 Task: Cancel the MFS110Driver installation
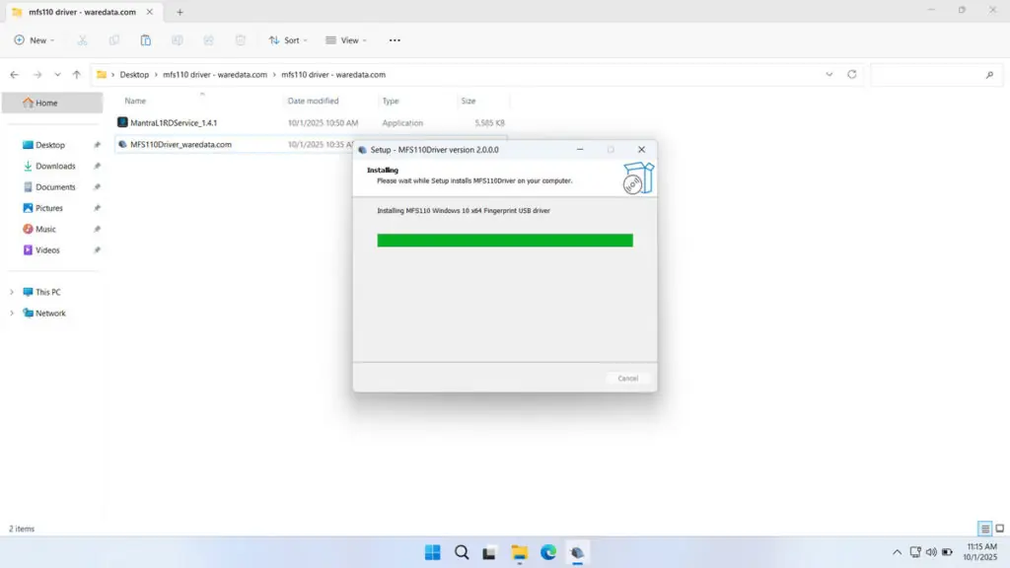point(628,378)
